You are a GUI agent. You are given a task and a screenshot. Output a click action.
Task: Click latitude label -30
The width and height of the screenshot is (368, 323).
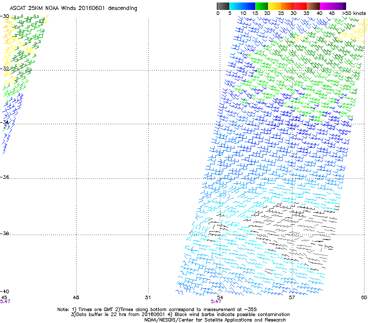pos(4,16)
